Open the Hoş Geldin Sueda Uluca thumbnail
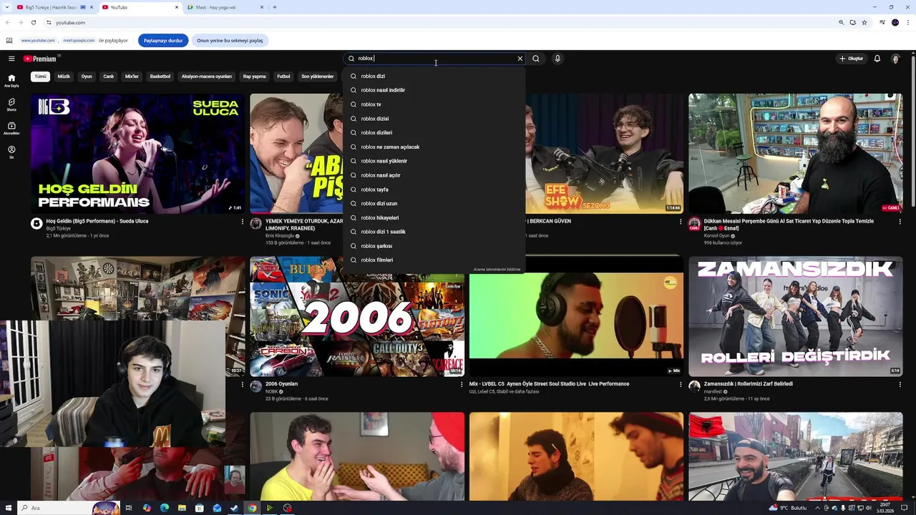 pyautogui.click(x=137, y=153)
